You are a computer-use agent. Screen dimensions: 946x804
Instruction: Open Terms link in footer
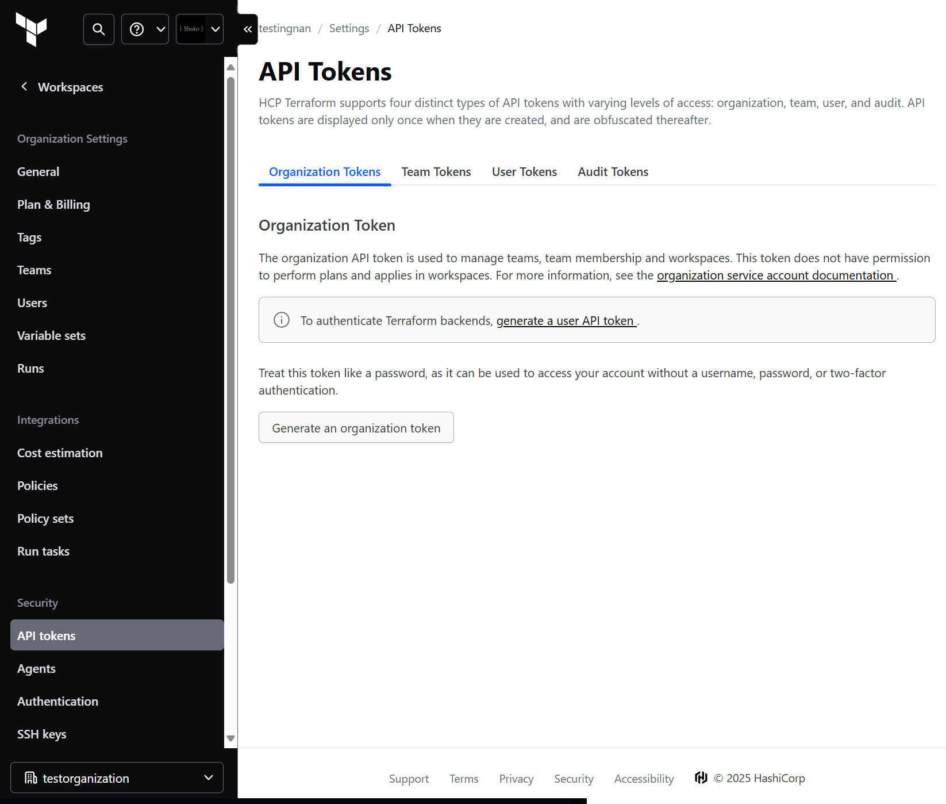coord(464,779)
